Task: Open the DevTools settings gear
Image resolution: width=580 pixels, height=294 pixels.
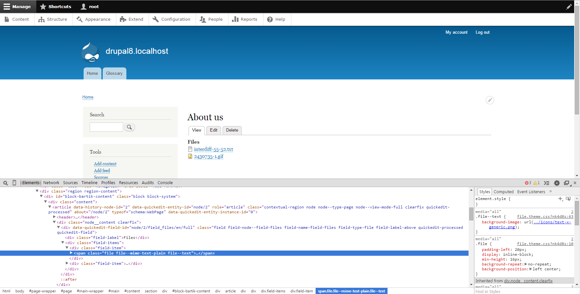Action: [x=557, y=182]
